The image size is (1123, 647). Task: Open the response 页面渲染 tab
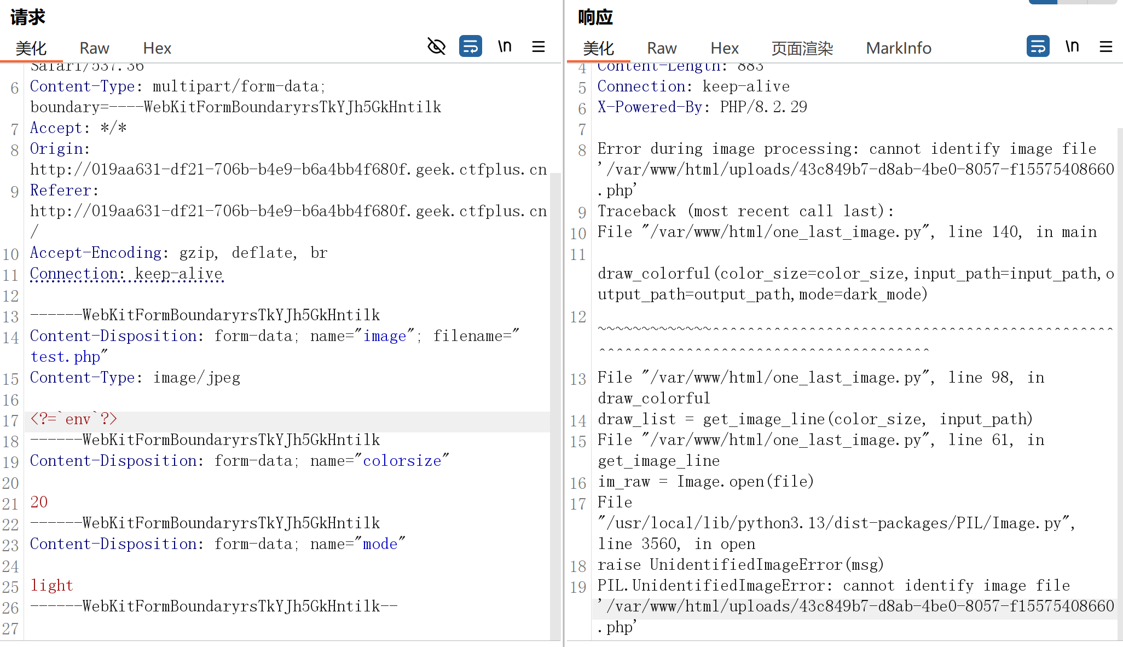[x=802, y=48]
